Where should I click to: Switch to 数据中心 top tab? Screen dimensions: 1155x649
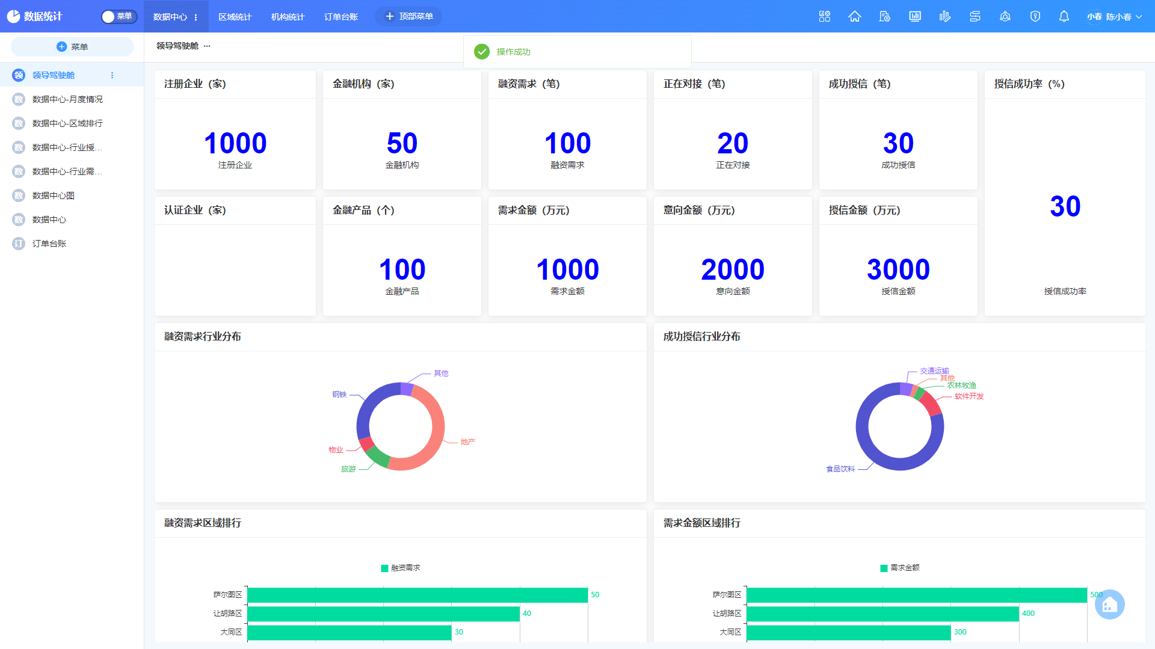170,17
